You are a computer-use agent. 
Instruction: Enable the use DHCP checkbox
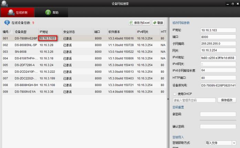tap(175, 94)
